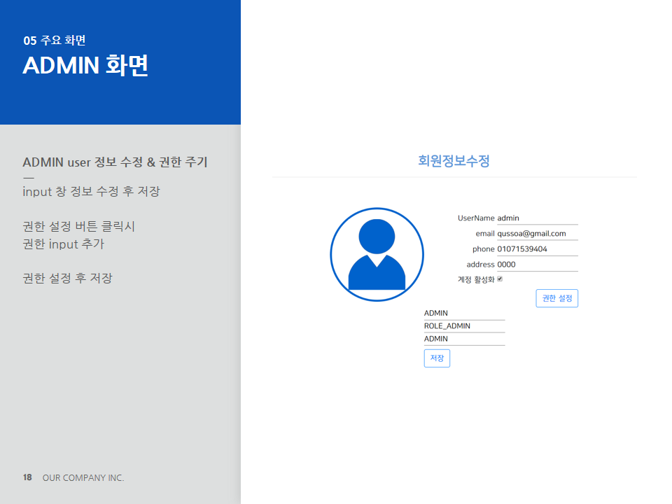Focus the address input containing 0000
Image resolution: width=672 pixels, height=504 pixels.
pos(537,265)
